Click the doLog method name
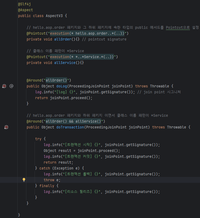 pos(62,86)
